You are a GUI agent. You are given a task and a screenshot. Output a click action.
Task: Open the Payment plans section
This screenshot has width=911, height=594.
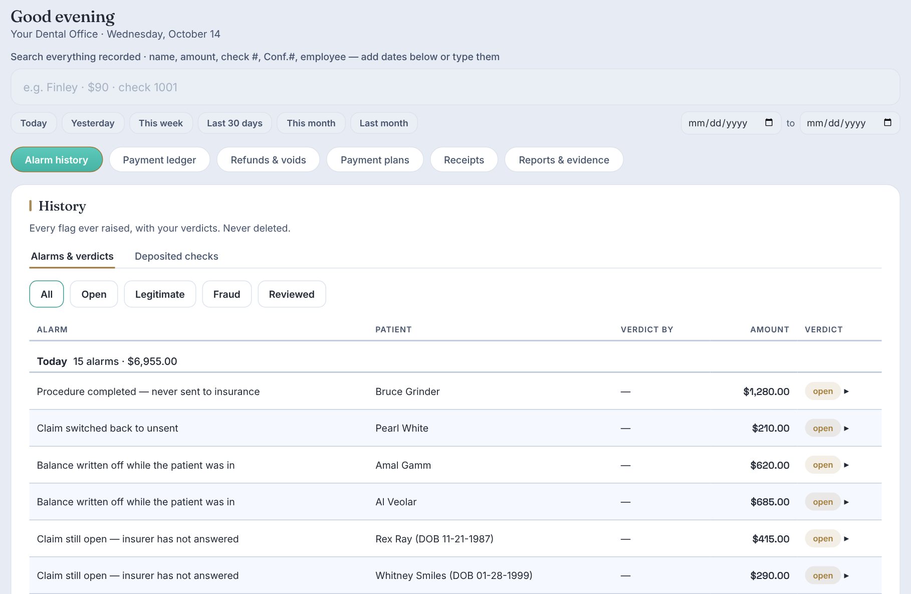tap(375, 160)
